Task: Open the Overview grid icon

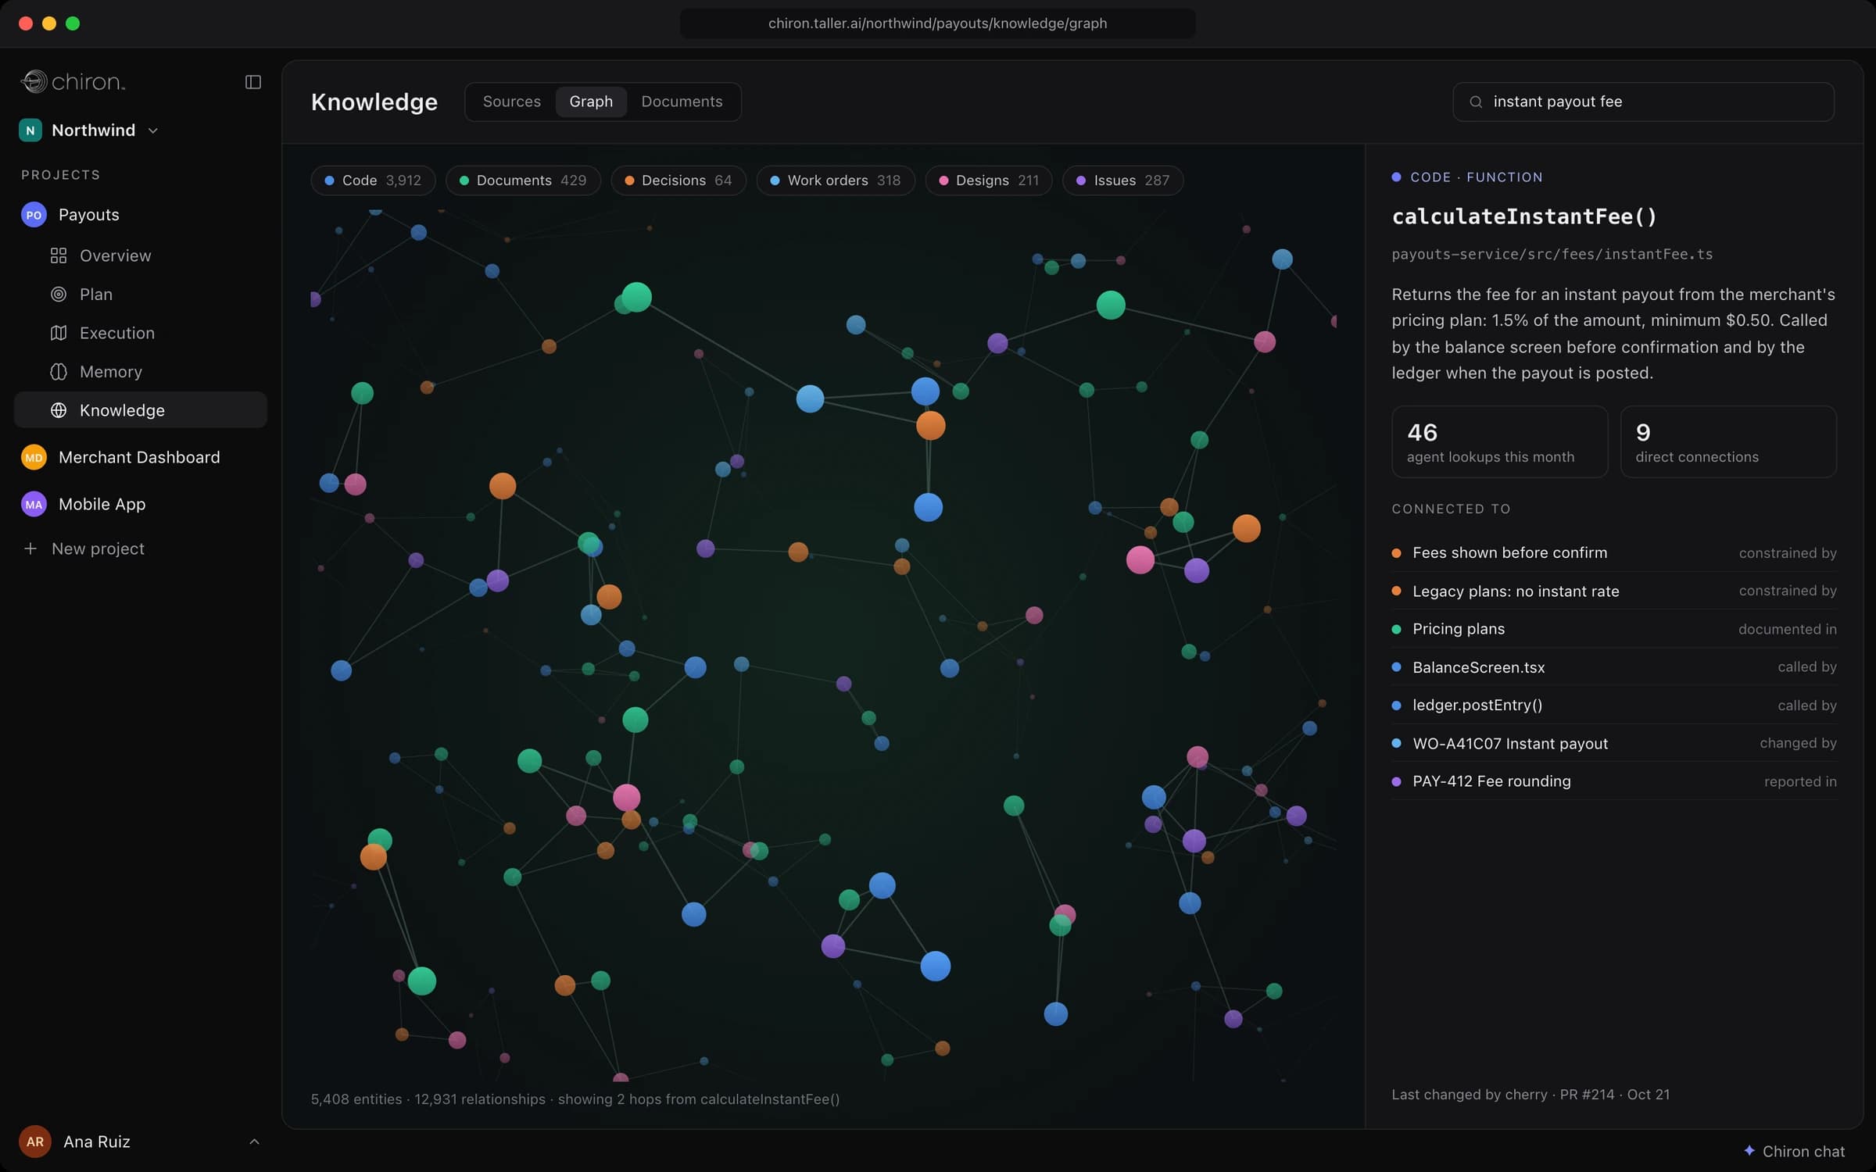Action: click(59, 255)
